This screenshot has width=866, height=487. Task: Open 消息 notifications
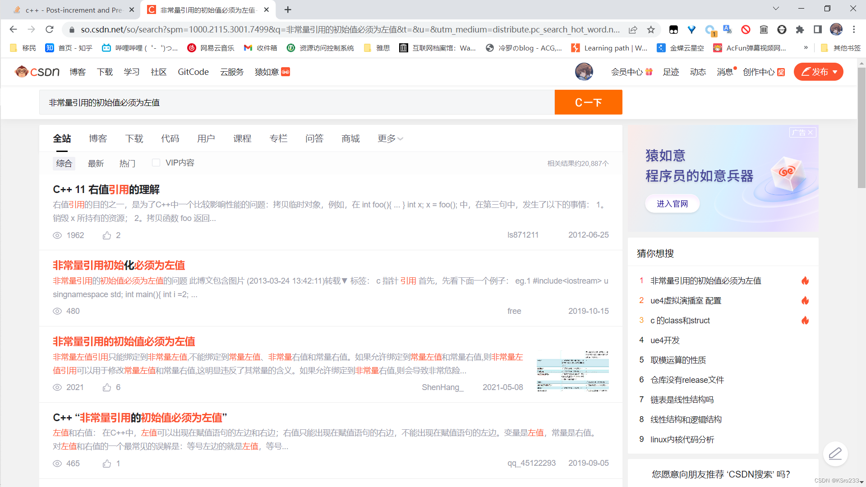pos(725,72)
